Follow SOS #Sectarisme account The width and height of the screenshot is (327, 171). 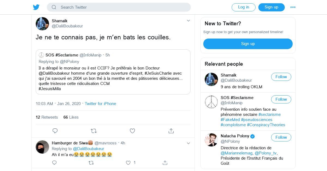[x=281, y=99]
